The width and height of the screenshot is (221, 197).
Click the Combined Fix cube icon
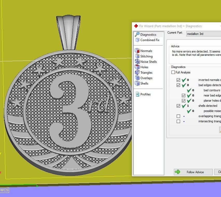click(x=137, y=40)
